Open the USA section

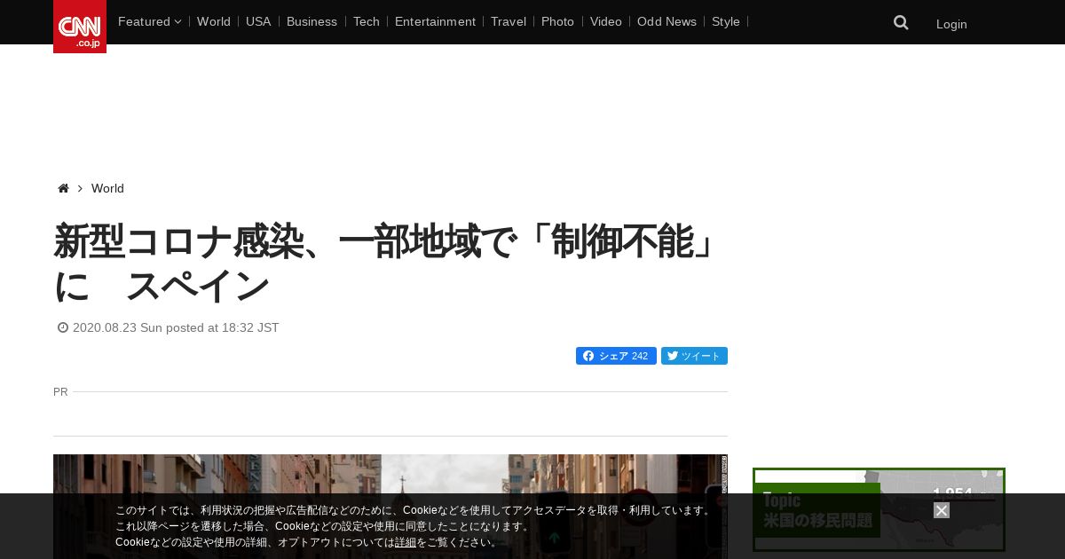pyautogui.click(x=258, y=21)
